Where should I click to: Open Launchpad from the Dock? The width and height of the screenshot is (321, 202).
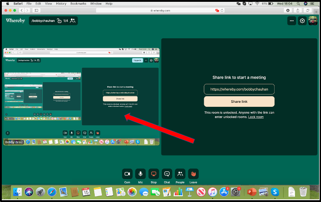coord(40,192)
